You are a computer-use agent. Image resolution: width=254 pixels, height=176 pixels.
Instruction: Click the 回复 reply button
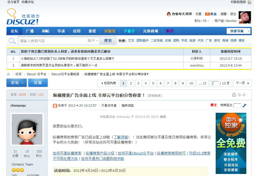point(38,83)
